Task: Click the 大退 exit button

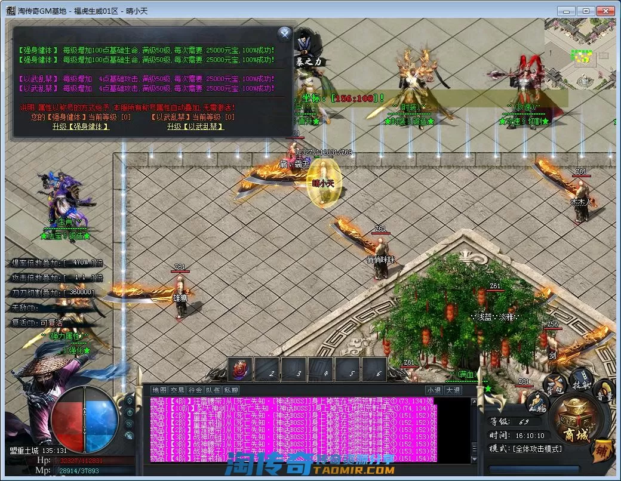Action: pyautogui.click(x=453, y=390)
